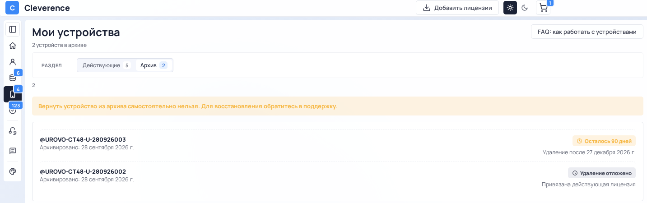Viewport: 647px width, 203px height.
Task: Open the shopping cart icon
Action: point(543,8)
